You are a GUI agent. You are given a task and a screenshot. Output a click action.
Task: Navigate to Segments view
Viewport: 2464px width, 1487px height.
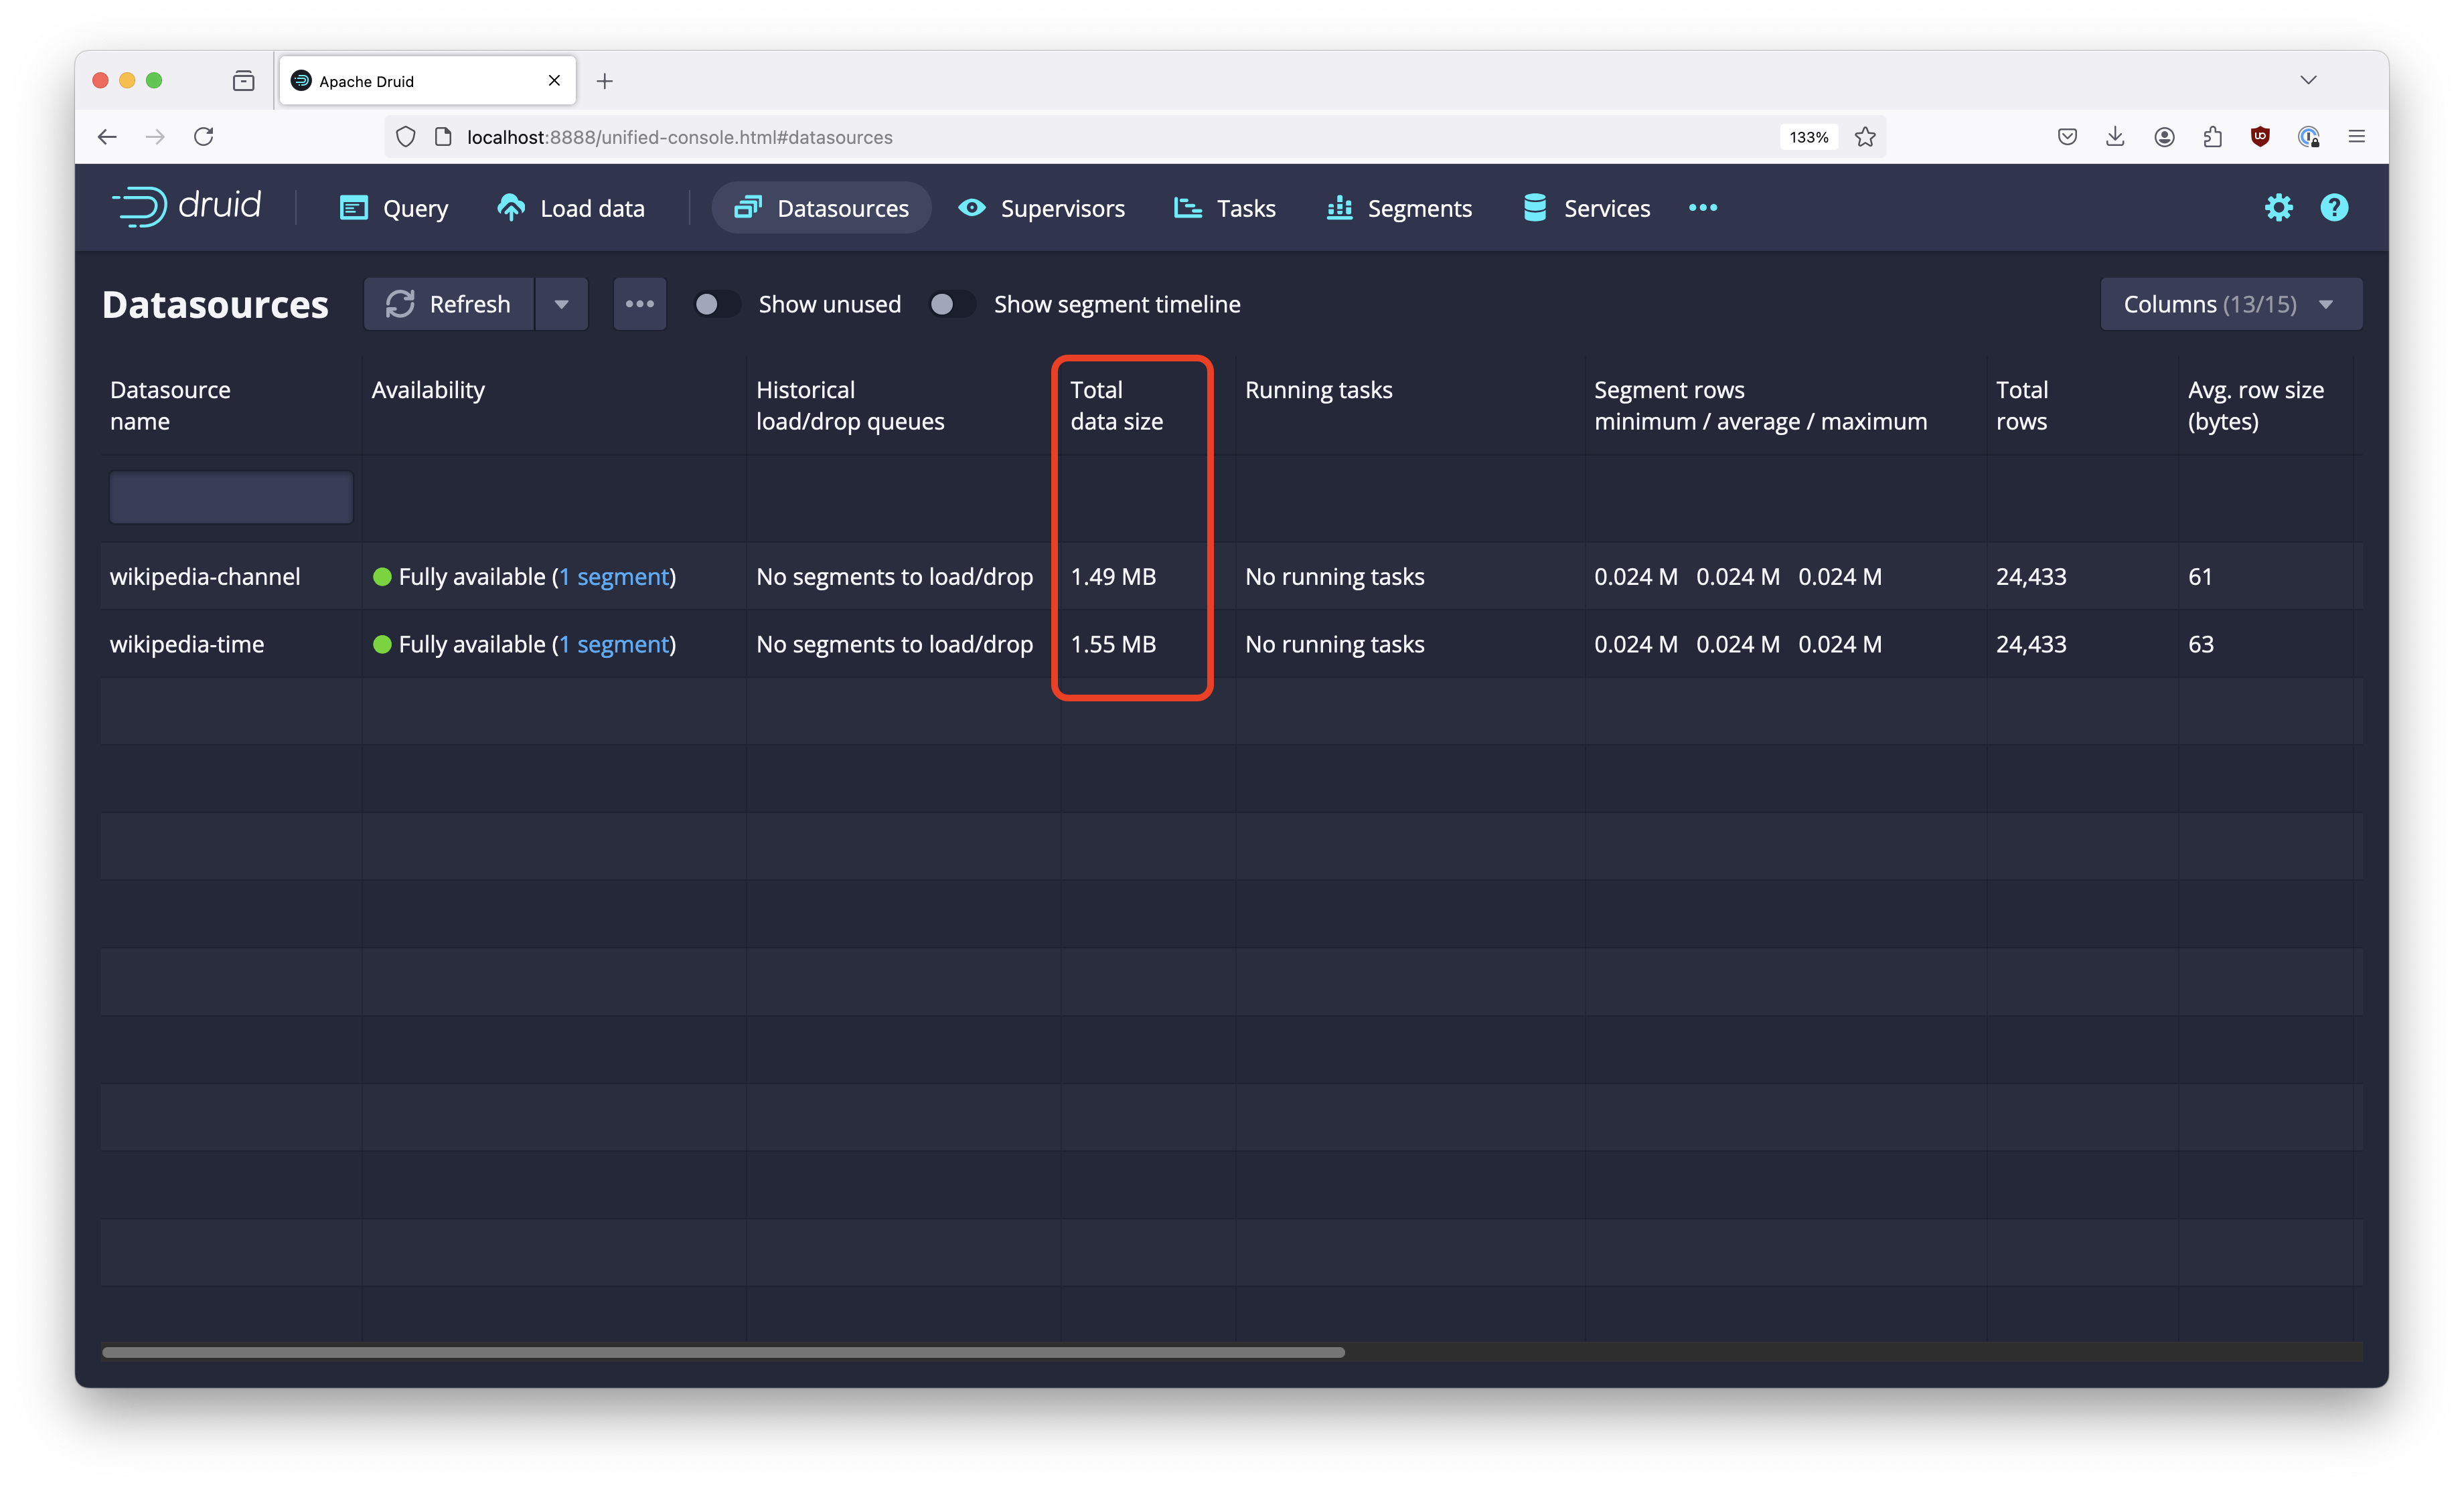[1419, 207]
